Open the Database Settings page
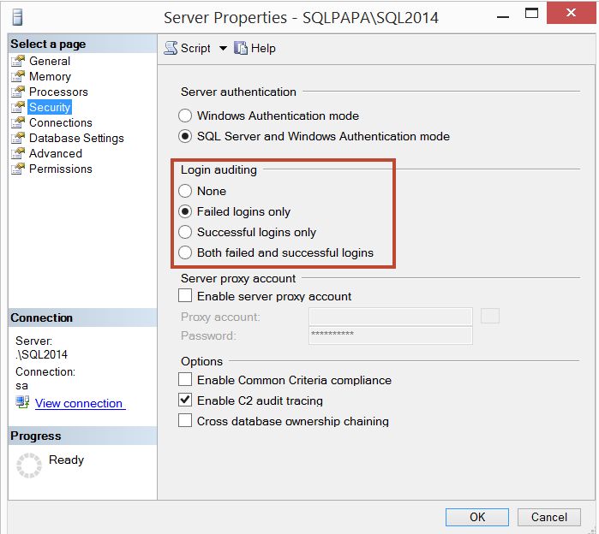This screenshot has height=534, width=599. point(76,138)
